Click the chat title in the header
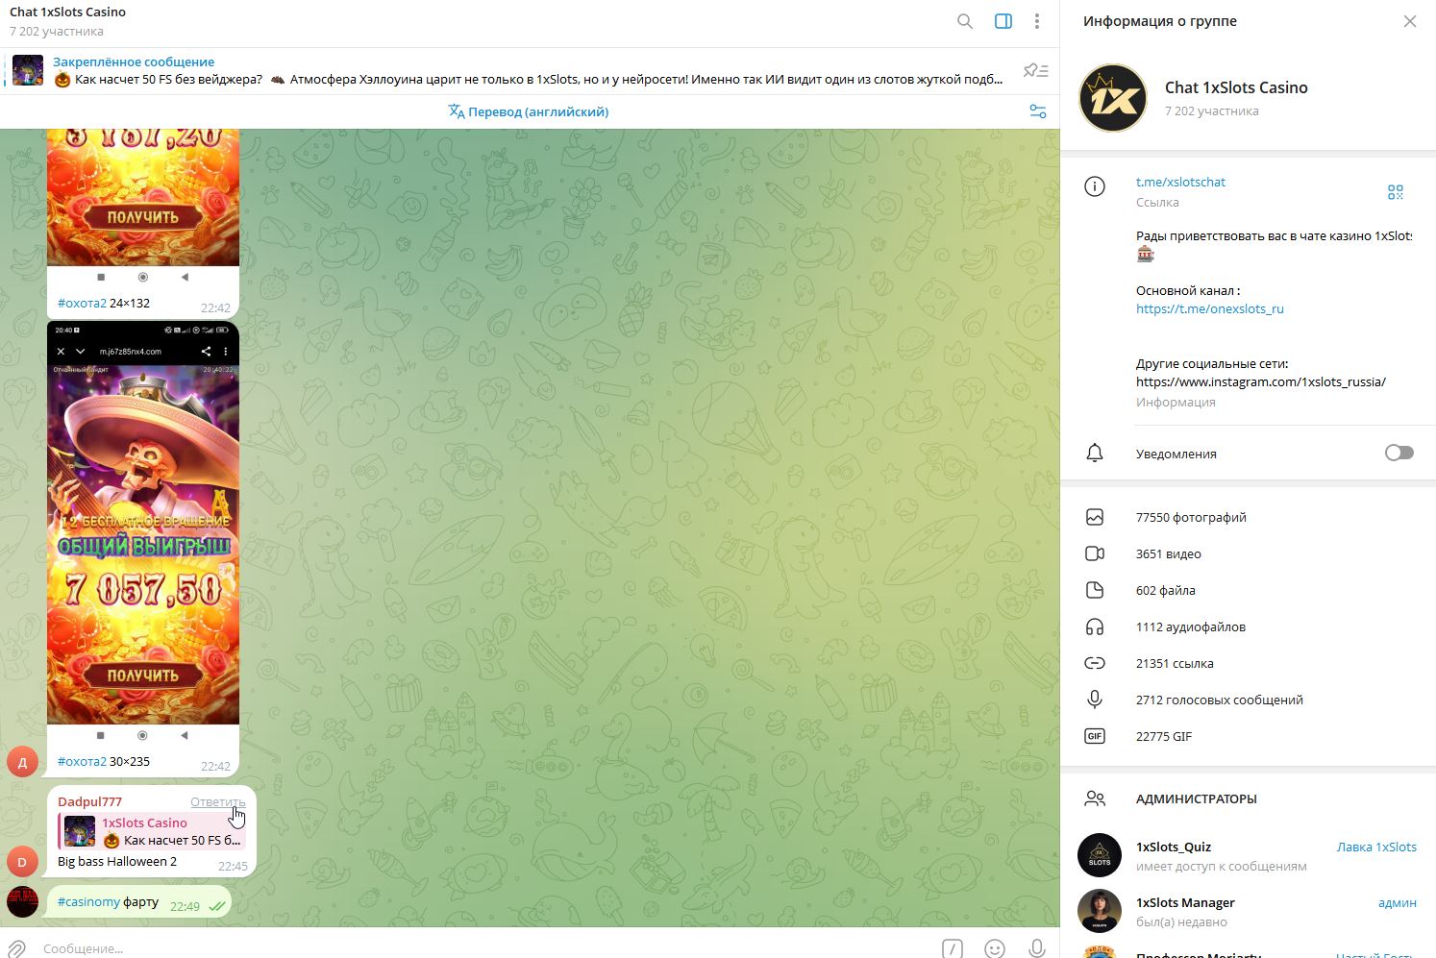The image size is (1436, 958). (x=67, y=12)
